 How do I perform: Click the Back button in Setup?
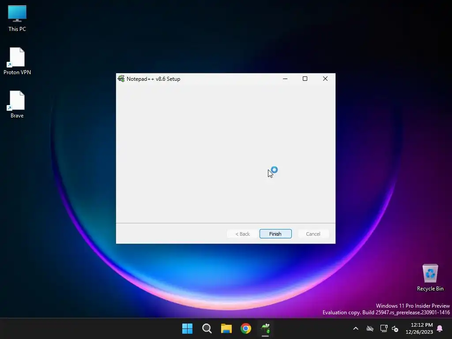[x=242, y=234]
